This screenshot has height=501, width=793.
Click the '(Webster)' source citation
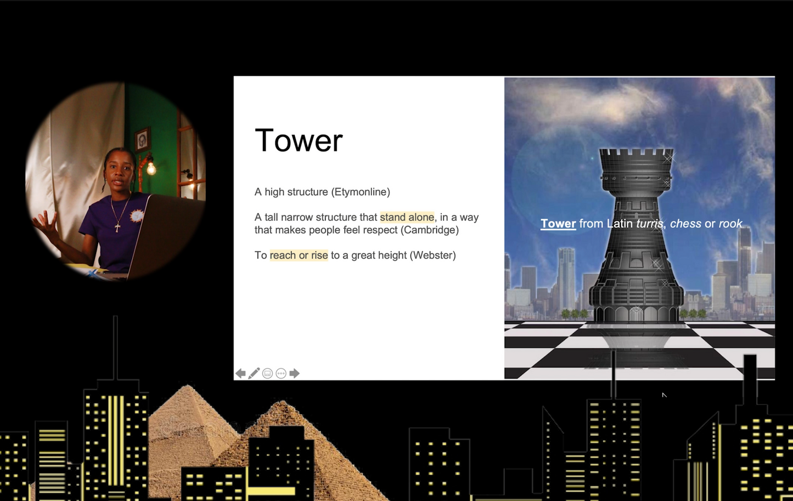point(432,255)
